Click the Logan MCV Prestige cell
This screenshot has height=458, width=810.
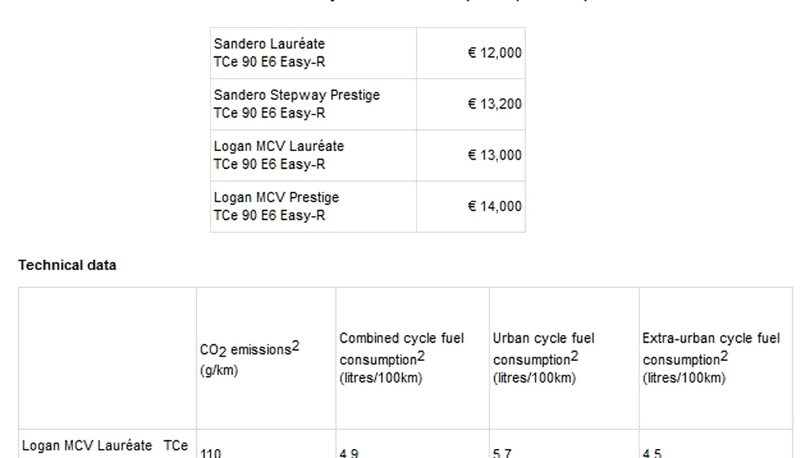277,206
